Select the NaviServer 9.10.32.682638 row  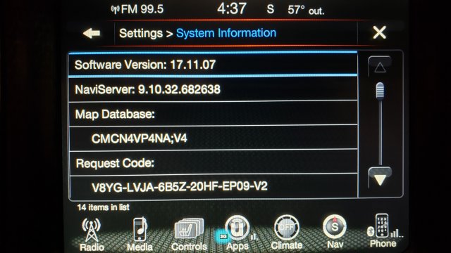point(213,89)
